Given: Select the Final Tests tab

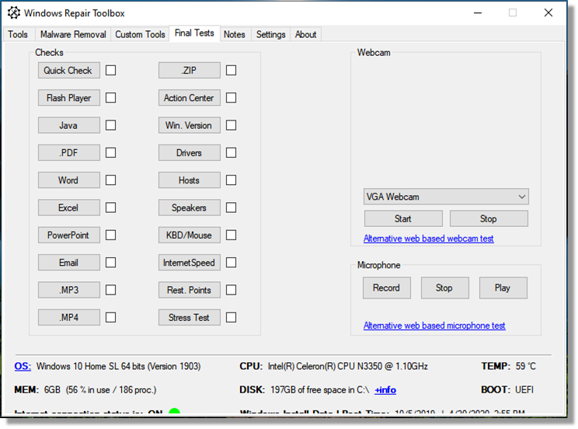Looking at the screenshot, I should pyautogui.click(x=194, y=33).
